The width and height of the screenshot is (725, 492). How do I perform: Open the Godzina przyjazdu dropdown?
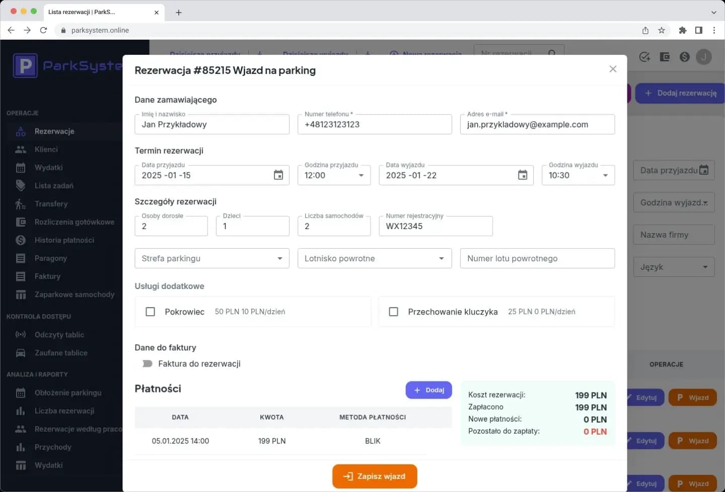coord(334,175)
